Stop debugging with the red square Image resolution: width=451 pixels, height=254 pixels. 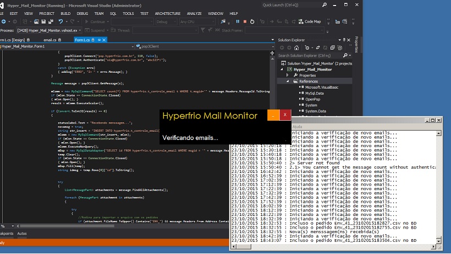pyautogui.click(x=245, y=21)
